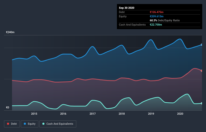Screen dimensions: 206x132
Task: Click the 2017 x-axis label
Action: coord(93,114)
